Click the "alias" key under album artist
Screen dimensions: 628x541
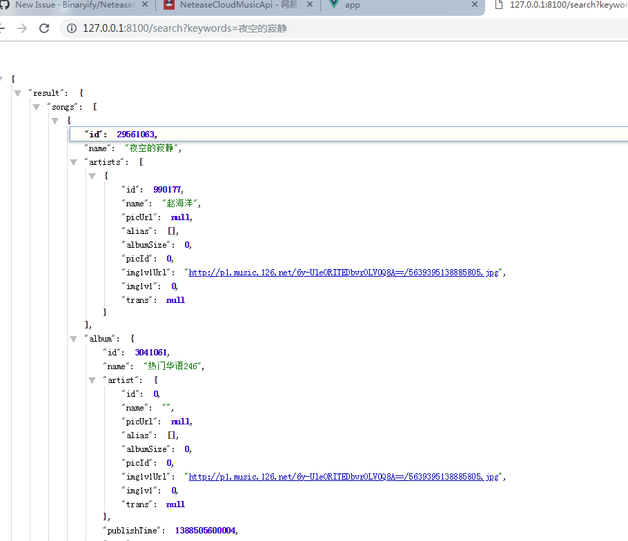pyautogui.click(x=137, y=435)
